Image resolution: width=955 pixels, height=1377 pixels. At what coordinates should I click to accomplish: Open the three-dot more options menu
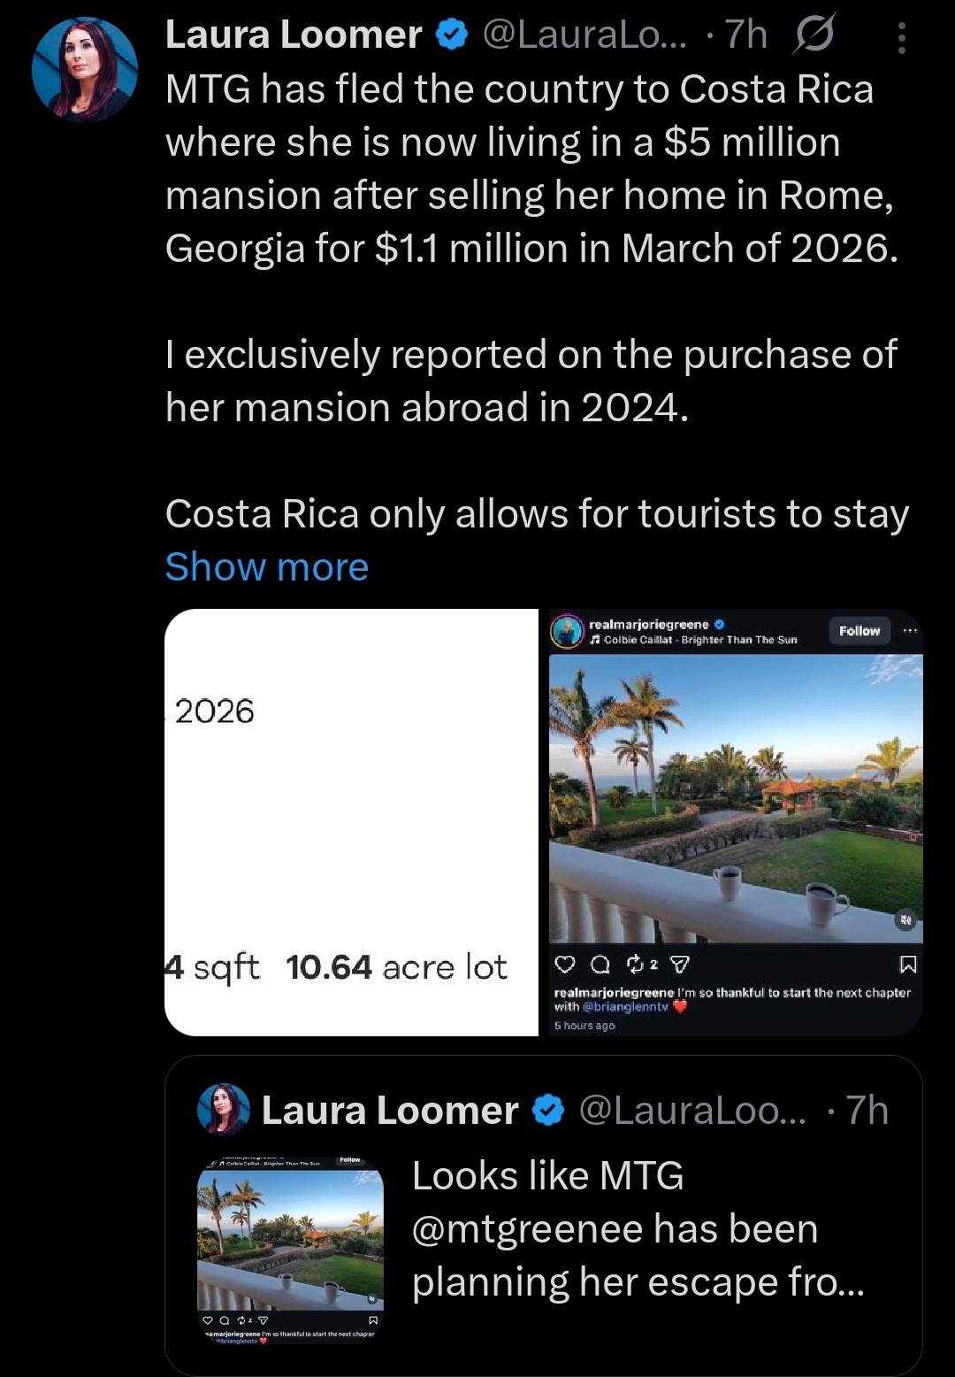(x=901, y=38)
